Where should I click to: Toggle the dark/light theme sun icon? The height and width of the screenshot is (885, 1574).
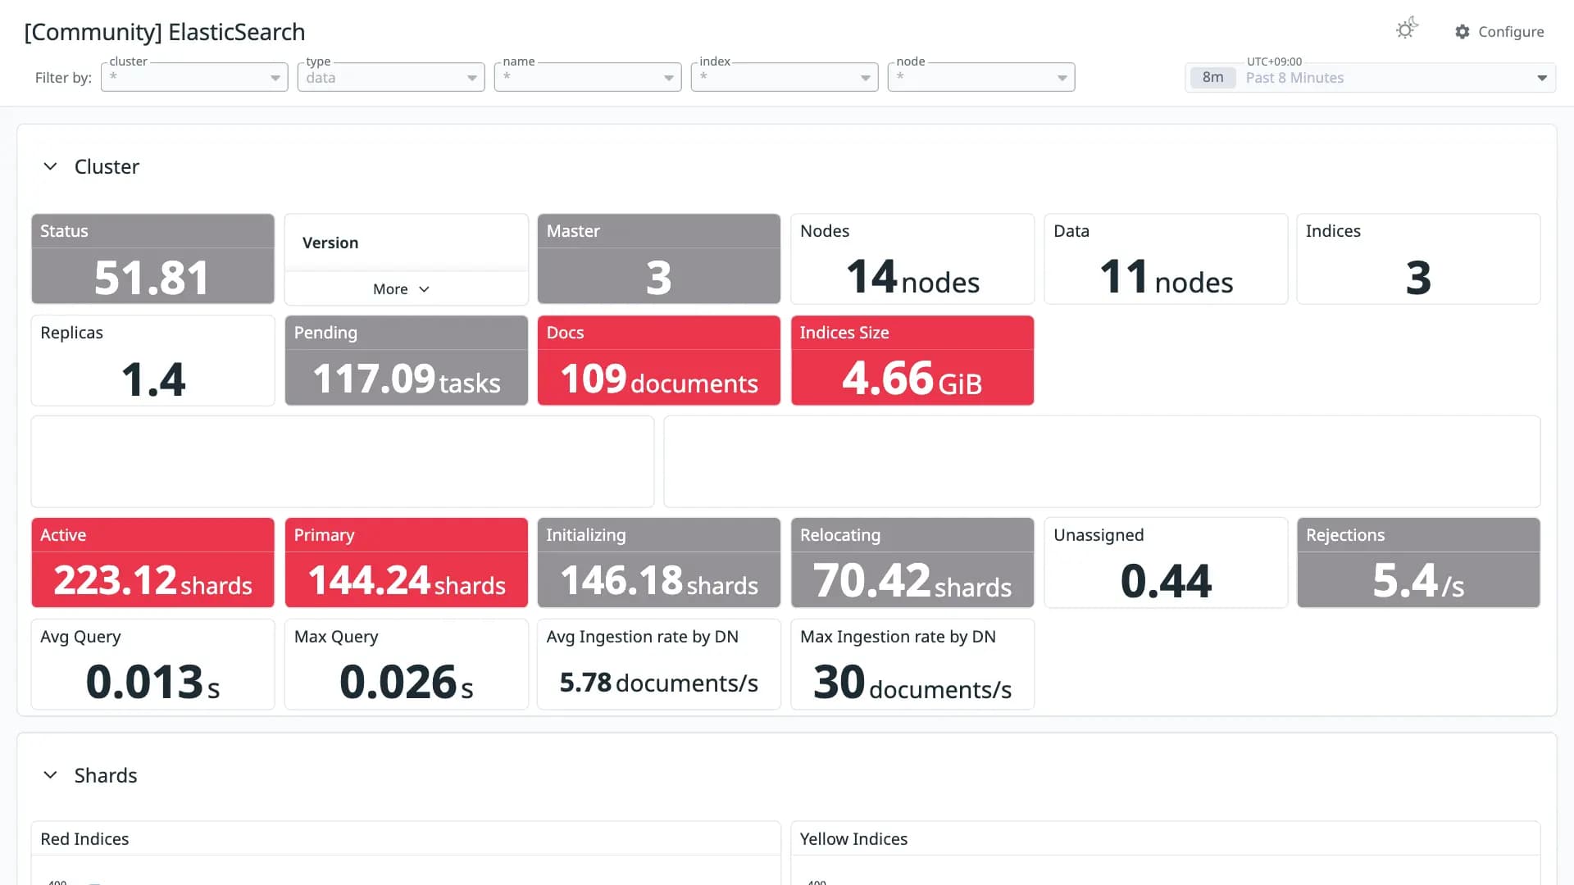pos(1407,29)
